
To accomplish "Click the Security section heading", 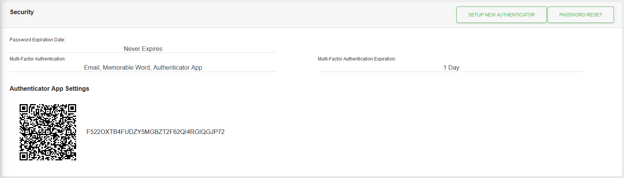I will (22, 12).
